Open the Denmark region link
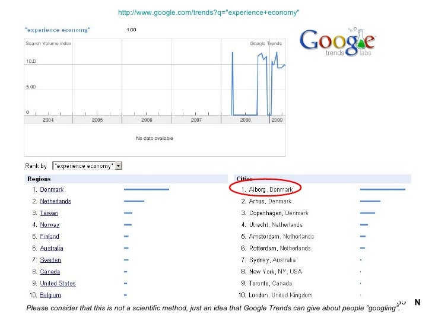The image size is (432, 324). 52,189
